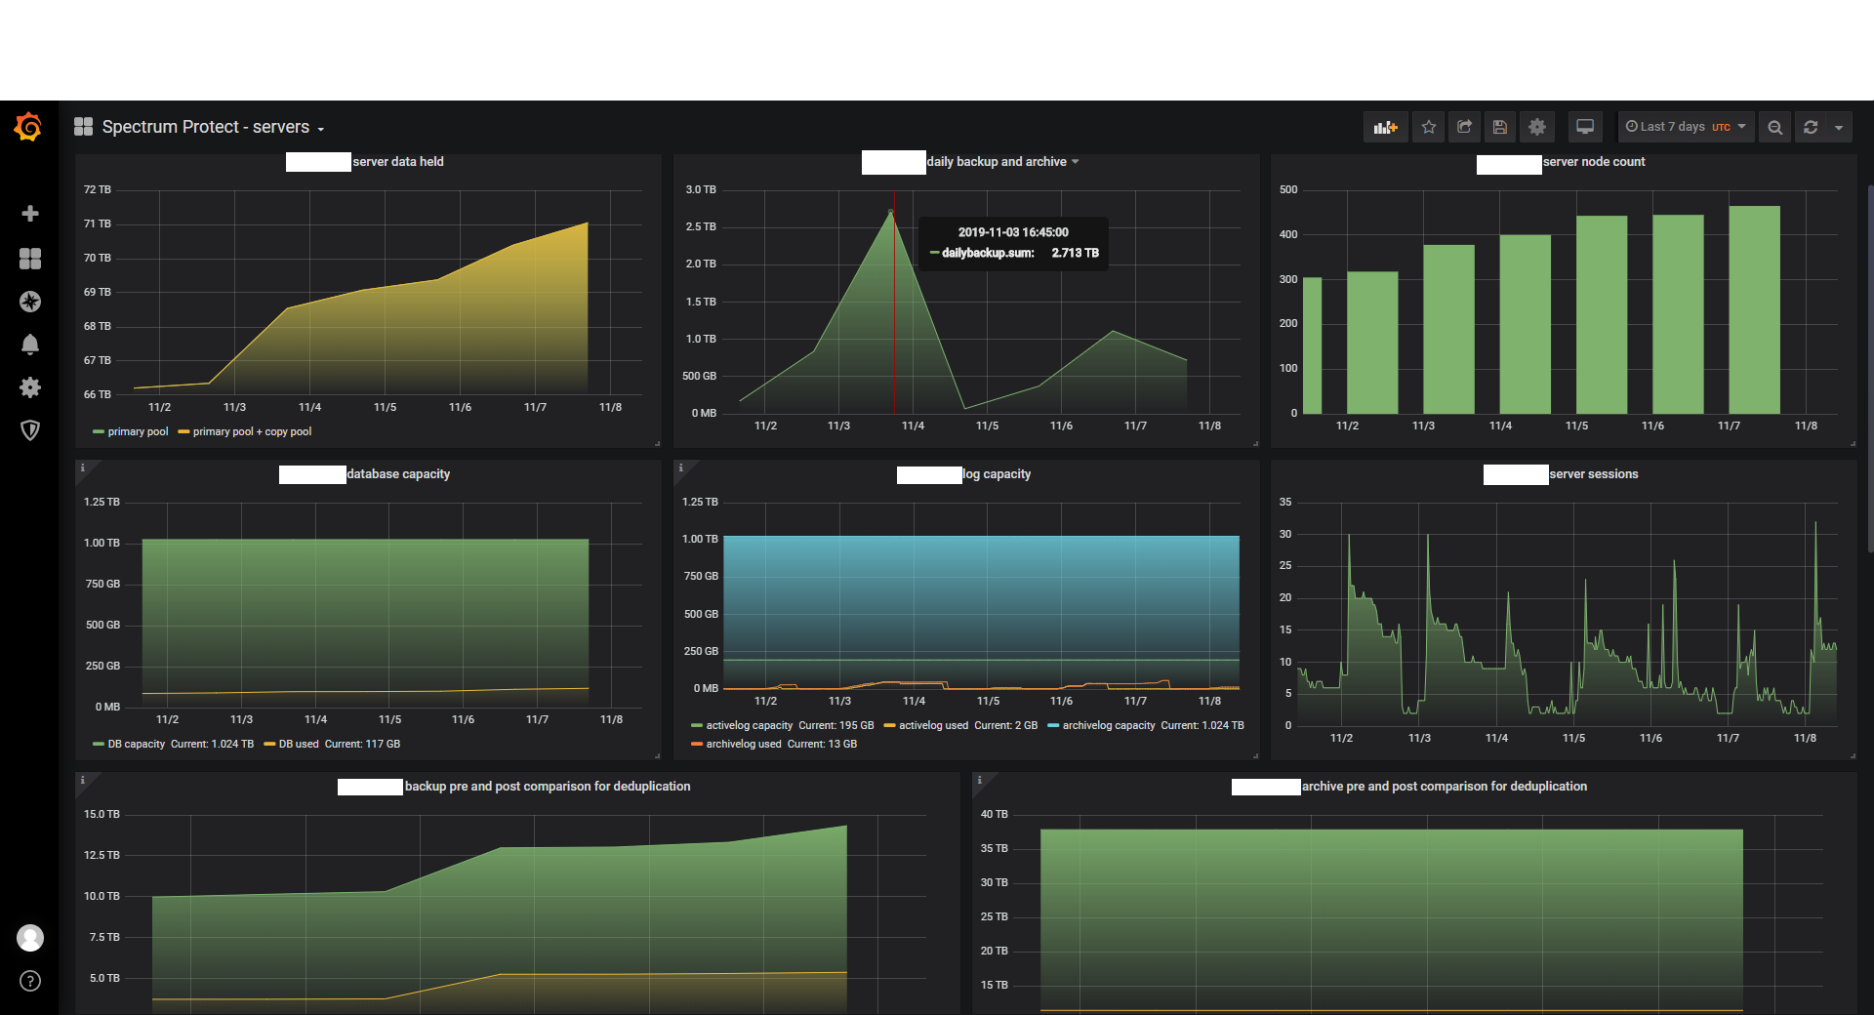This screenshot has width=1874, height=1015.
Task: Open dashboard settings gear in toolbar
Action: pyautogui.click(x=1537, y=127)
